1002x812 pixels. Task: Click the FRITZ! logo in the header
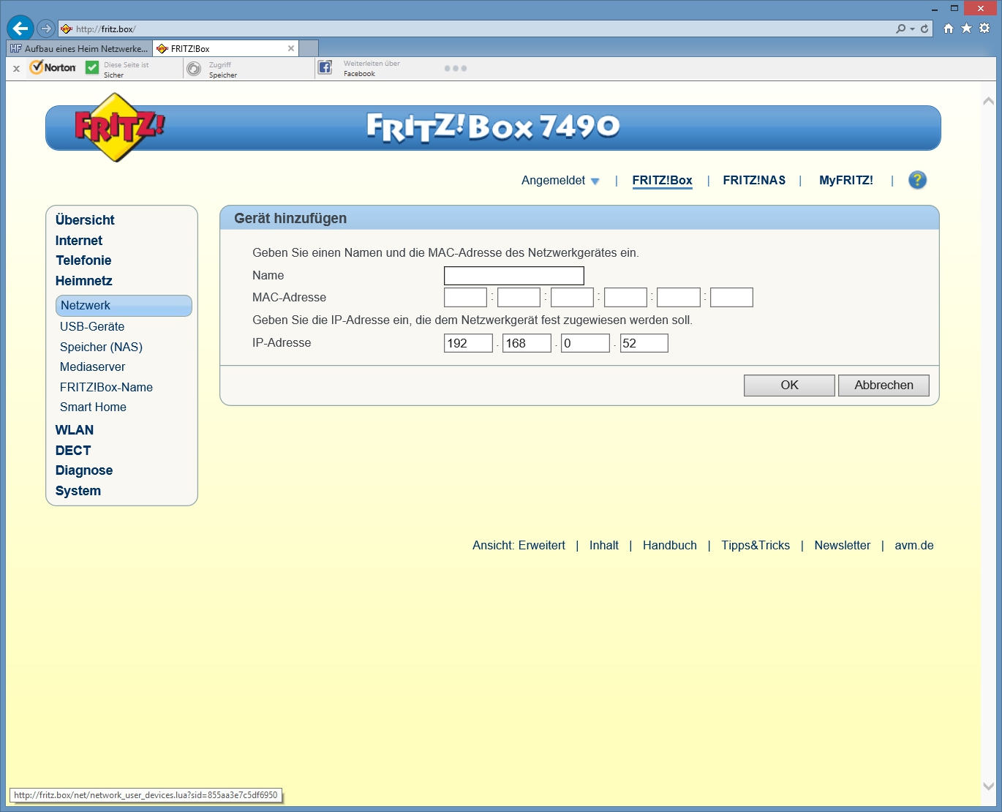coord(119,127)
